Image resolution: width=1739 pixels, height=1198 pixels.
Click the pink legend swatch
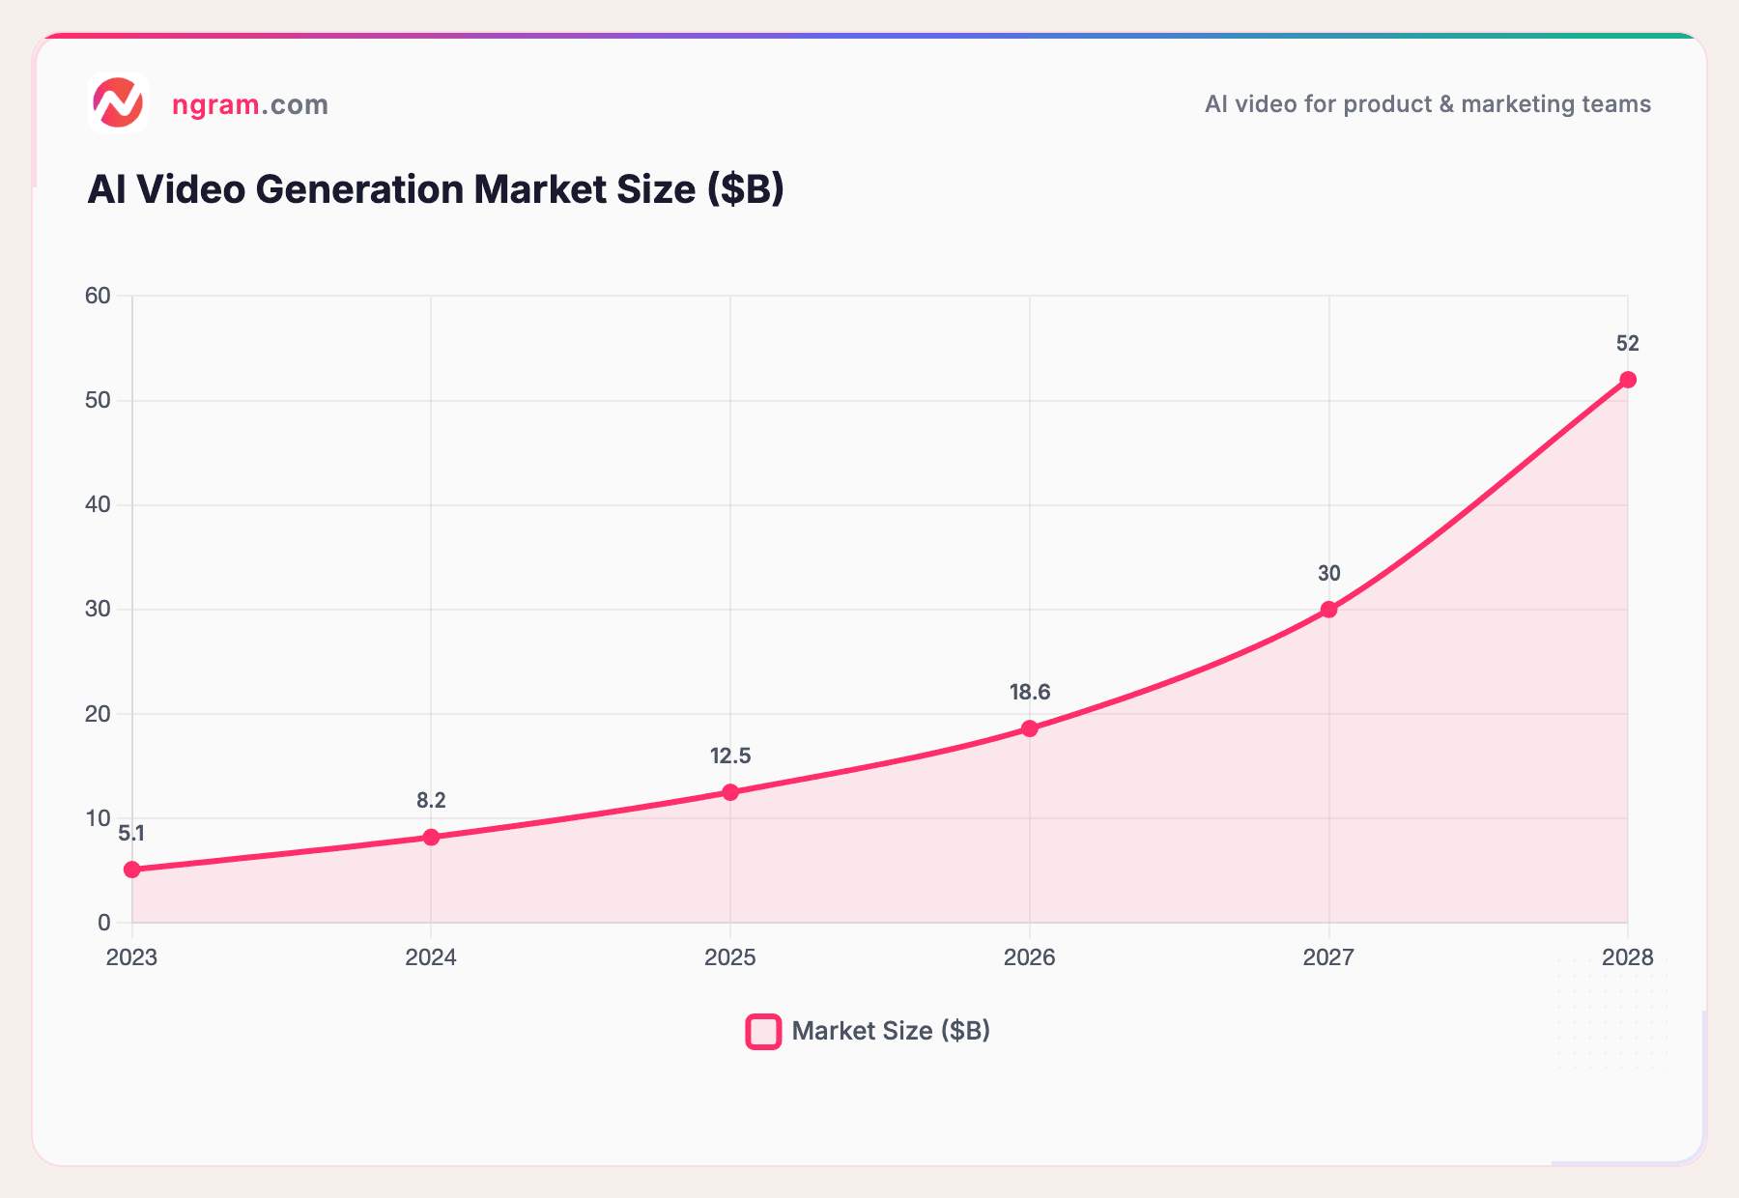tap(762, 1031)
